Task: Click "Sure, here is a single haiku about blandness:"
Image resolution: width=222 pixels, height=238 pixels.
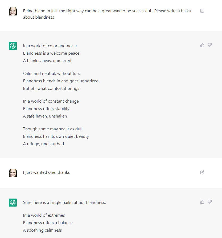Action: coord(64,203)
